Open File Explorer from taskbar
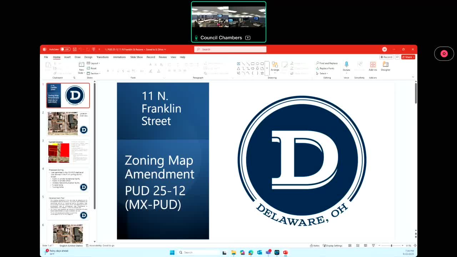The width and height of the screenshot is (457, 257). point(233,252)
